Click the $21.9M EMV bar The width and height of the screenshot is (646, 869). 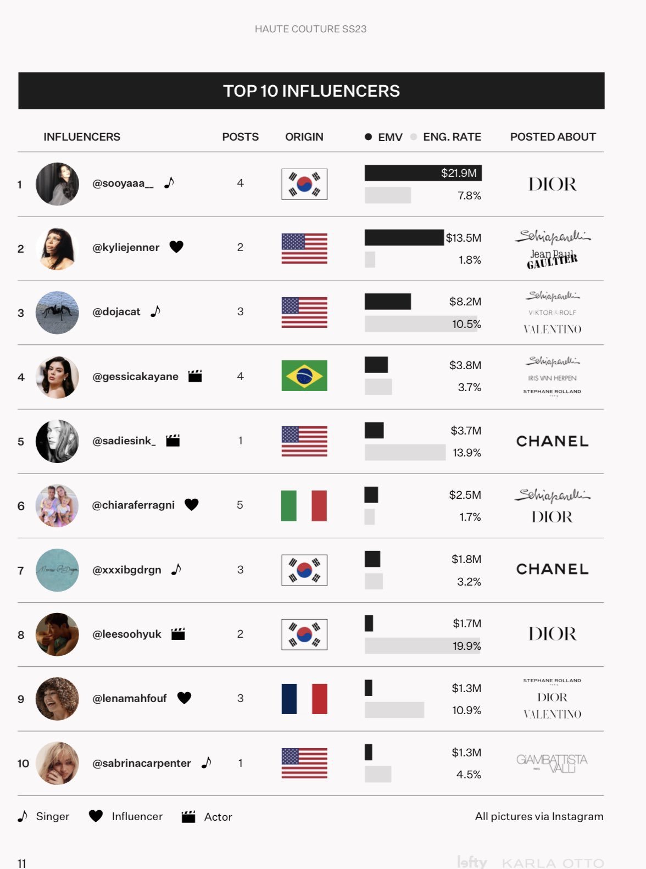click(x=423, y=173)
